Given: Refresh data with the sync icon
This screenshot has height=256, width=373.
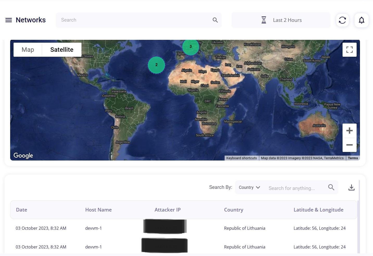Looking at the screenshot, I should [x=342, y=20].
